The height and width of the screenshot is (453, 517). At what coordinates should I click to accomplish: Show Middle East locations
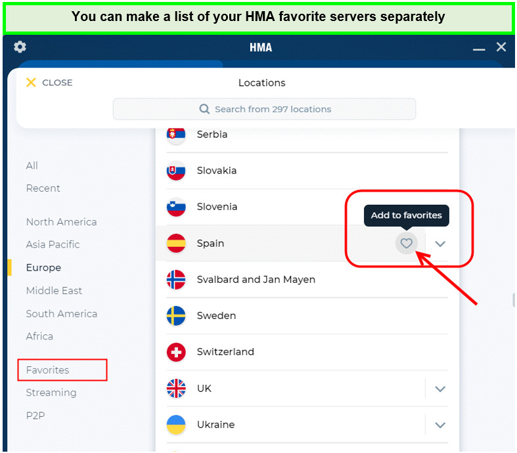click(54, 291)
